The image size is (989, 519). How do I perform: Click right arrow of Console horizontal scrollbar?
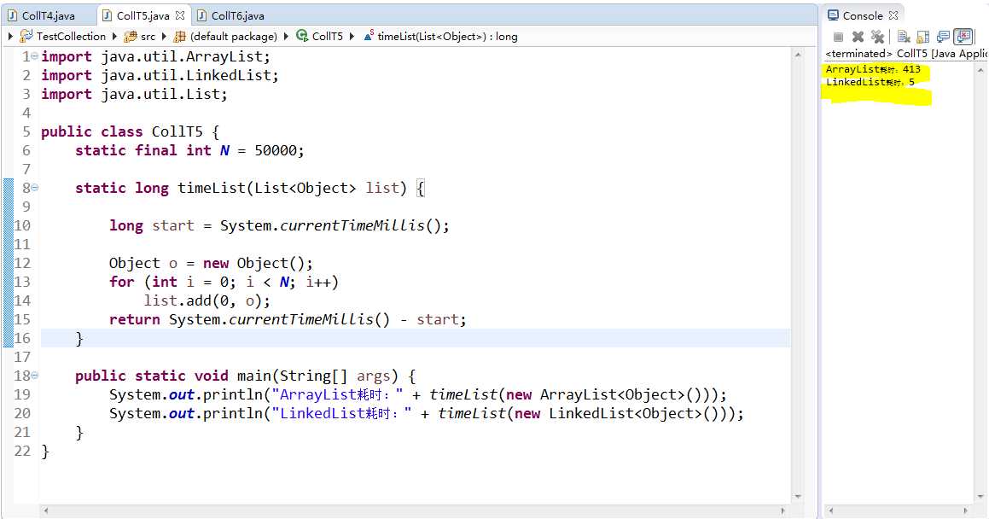click(966, 510)
